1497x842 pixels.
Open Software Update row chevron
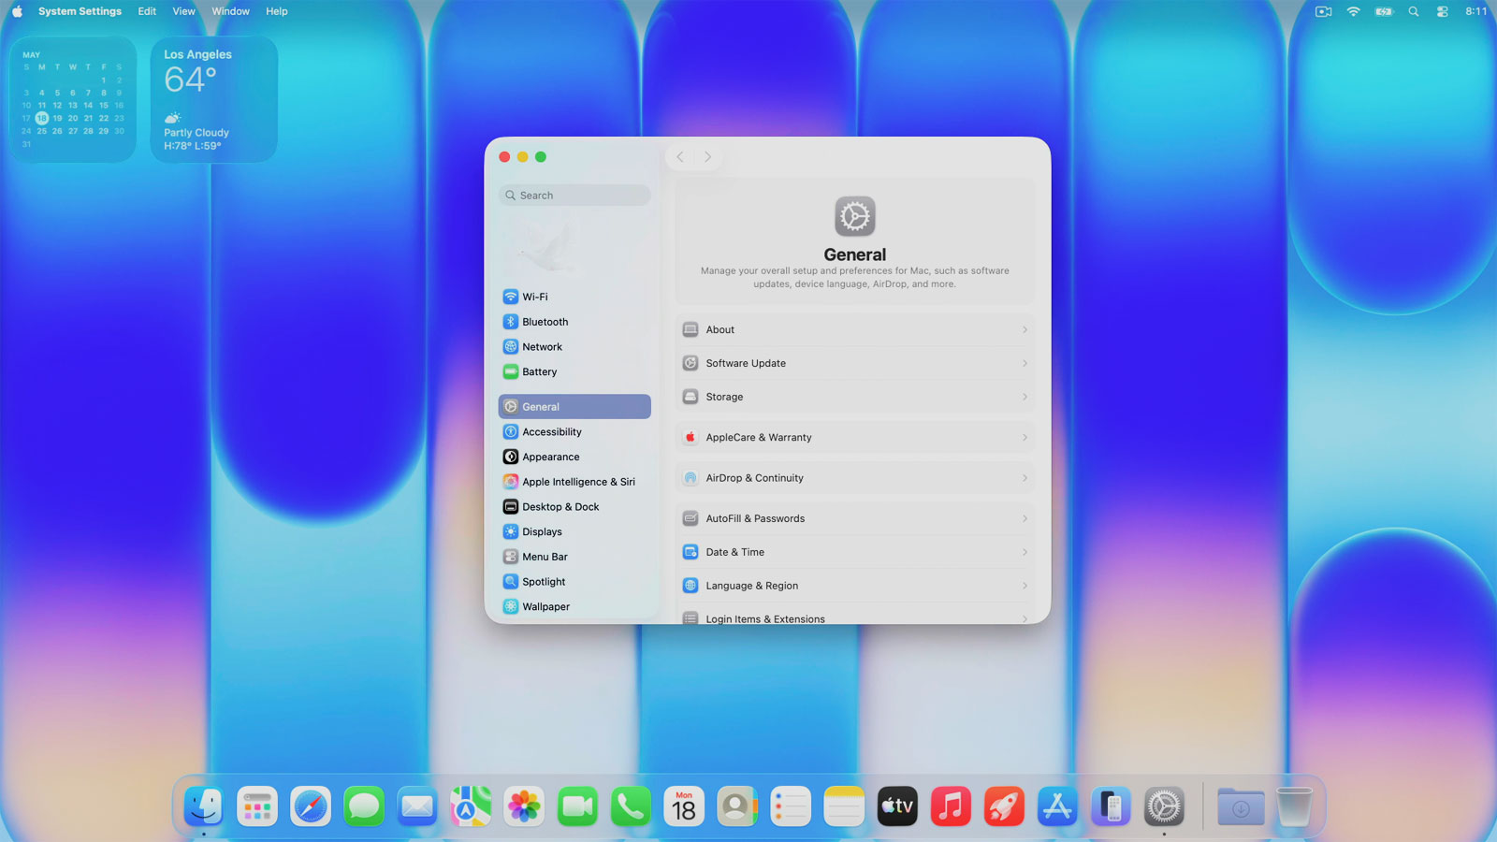pos(1025,364)
